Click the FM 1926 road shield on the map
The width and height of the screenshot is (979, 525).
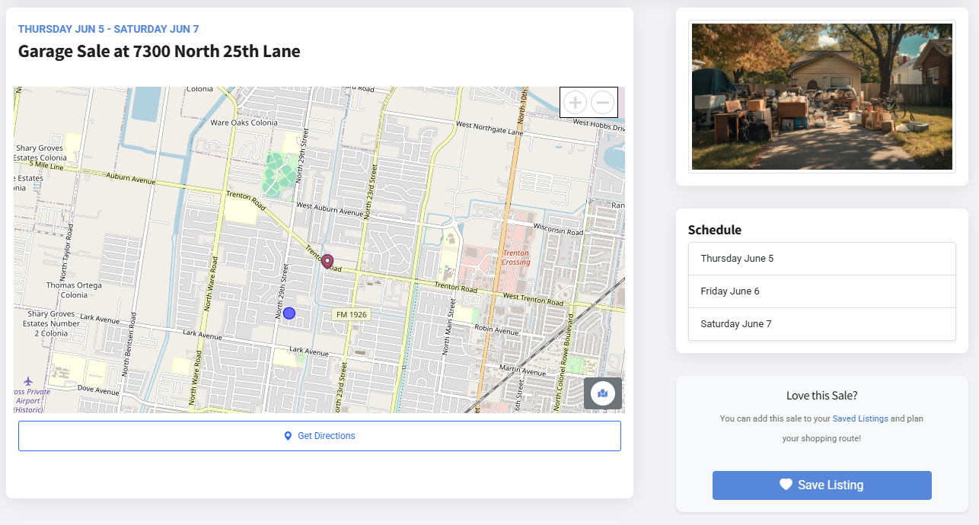(351, 313)
